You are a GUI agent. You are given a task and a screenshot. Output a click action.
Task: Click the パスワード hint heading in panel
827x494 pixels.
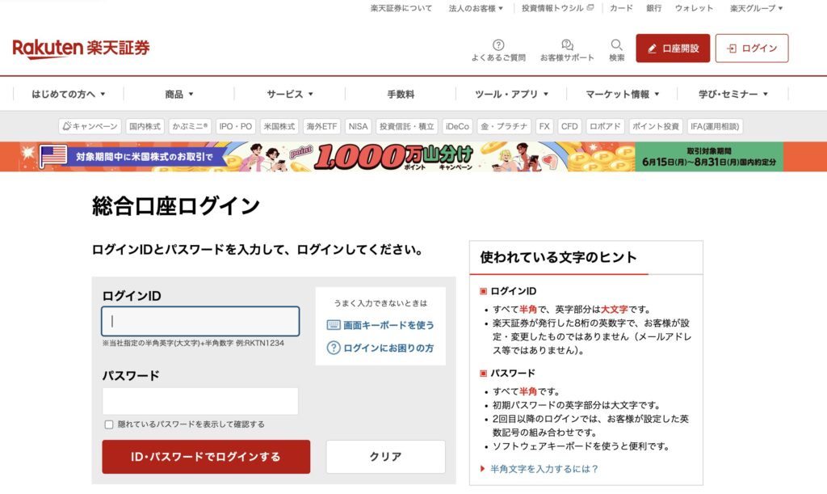512,374
